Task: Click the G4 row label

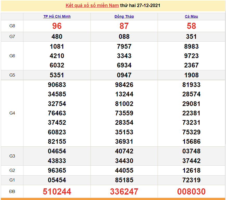Action: tap(12, 113)
